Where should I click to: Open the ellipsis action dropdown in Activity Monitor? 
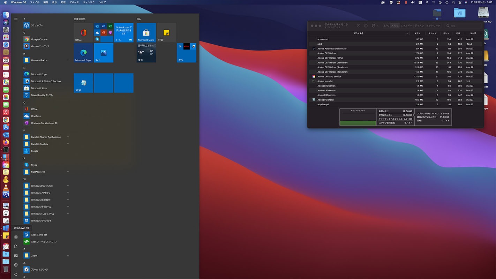[x=375, y=25]
